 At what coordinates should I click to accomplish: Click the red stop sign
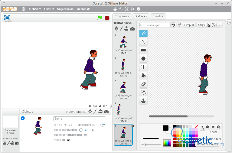point(107,18)
